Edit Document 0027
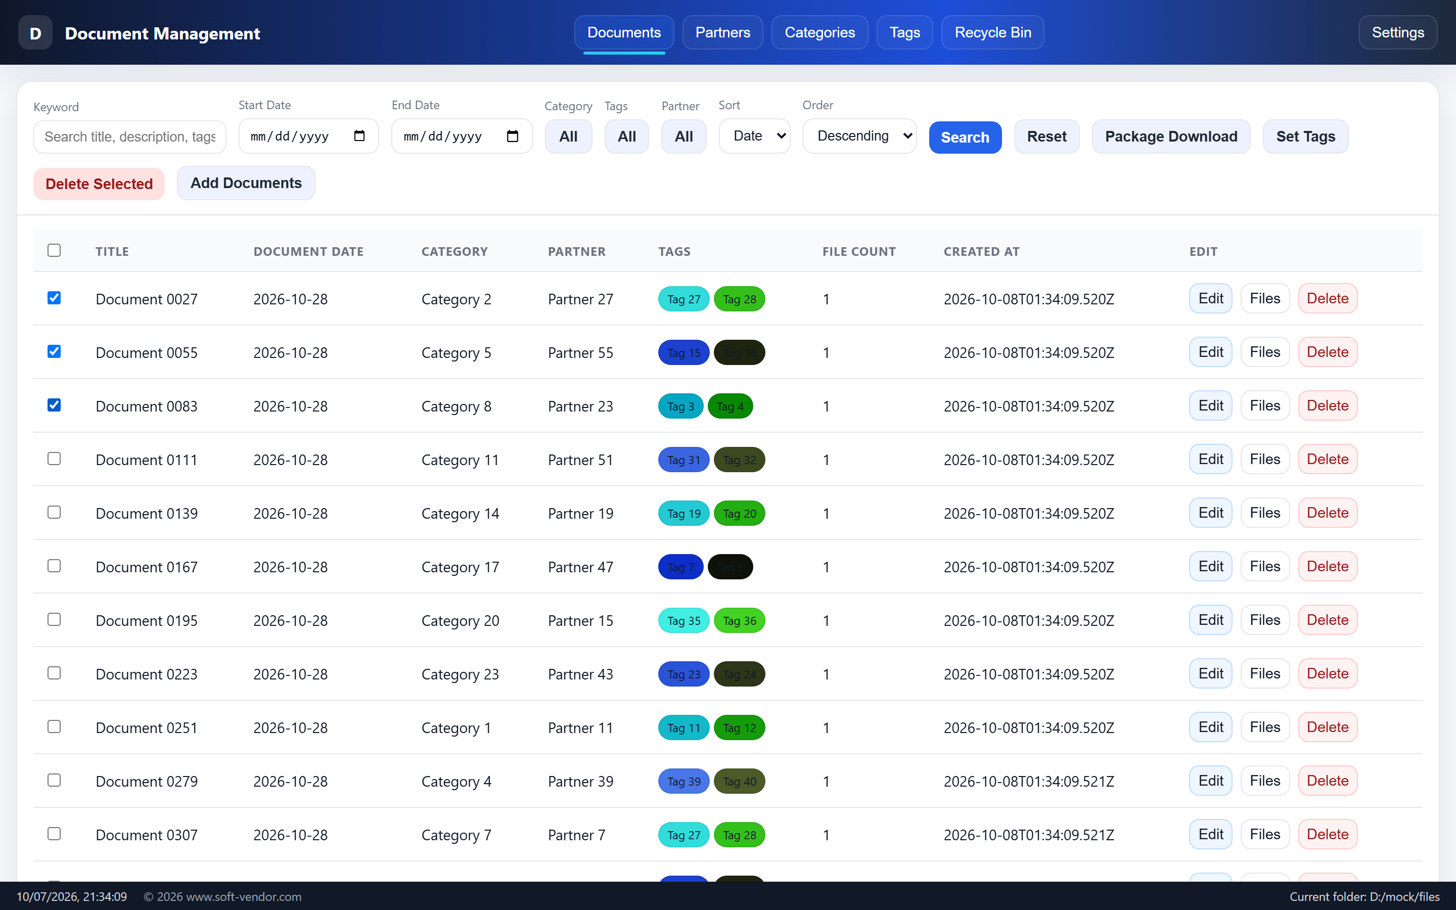The width and height of the screenshot is (1456, 910). click(x=1210, y=298)
